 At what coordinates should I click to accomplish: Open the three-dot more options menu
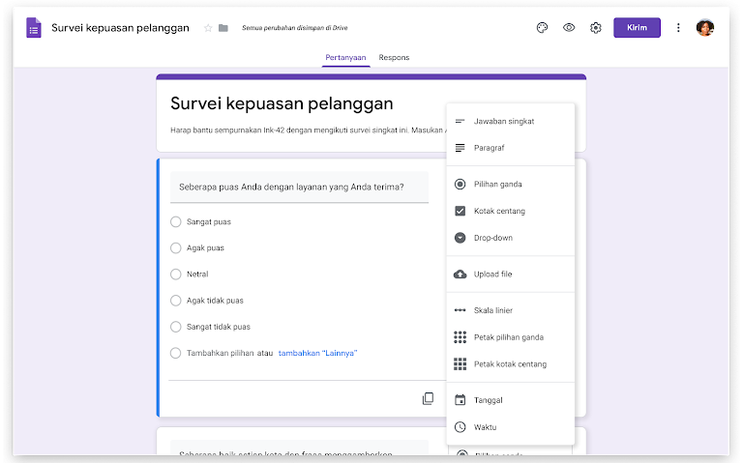click(x=678, y=28)
